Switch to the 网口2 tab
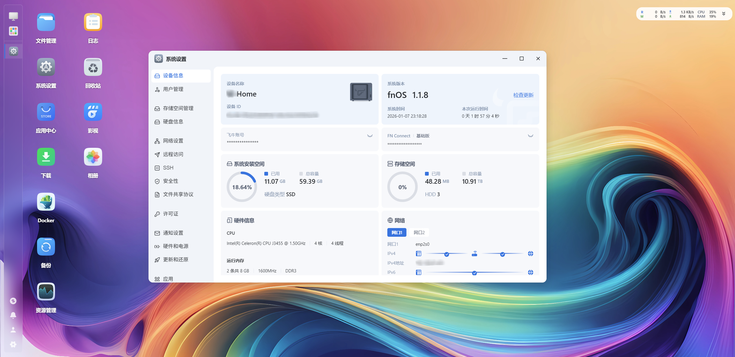735x357 pixels. (419, 232)
